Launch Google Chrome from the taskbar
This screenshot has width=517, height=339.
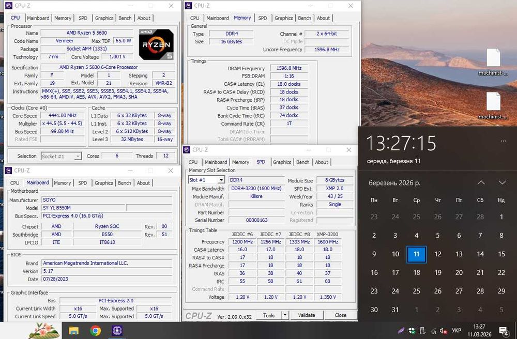click(95, 330)
